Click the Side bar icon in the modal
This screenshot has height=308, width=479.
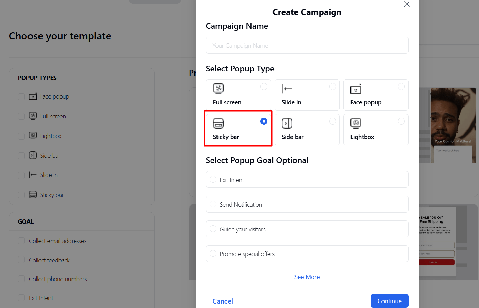click(x=287, y=123)
